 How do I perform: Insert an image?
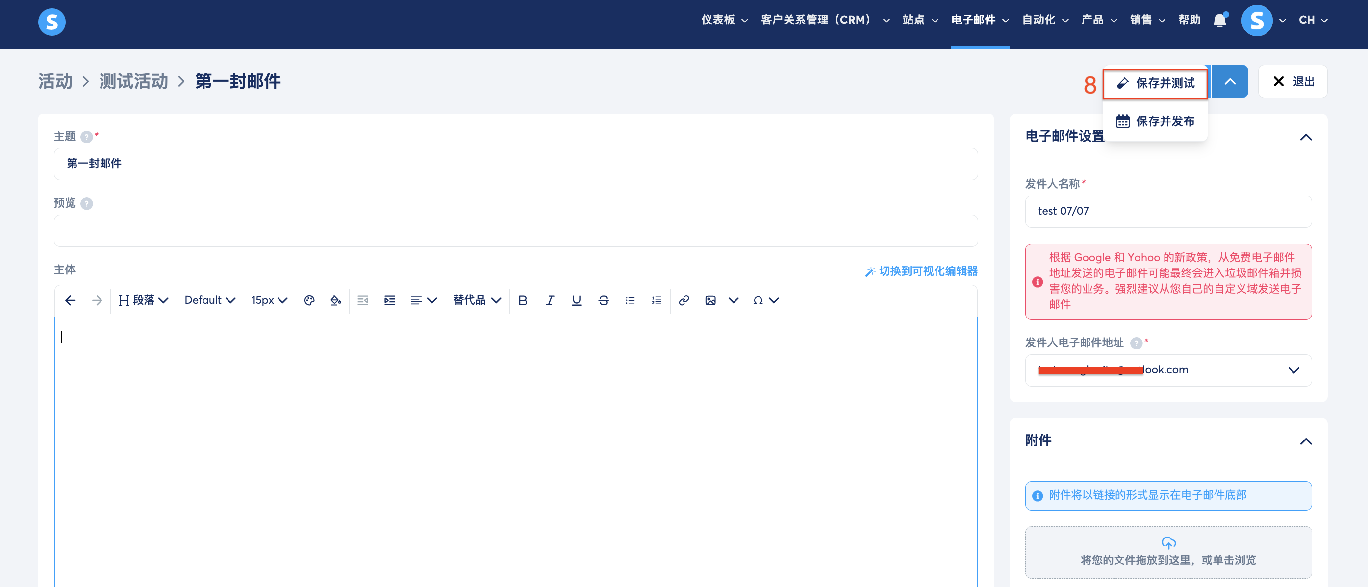click(x=710, y=300)
